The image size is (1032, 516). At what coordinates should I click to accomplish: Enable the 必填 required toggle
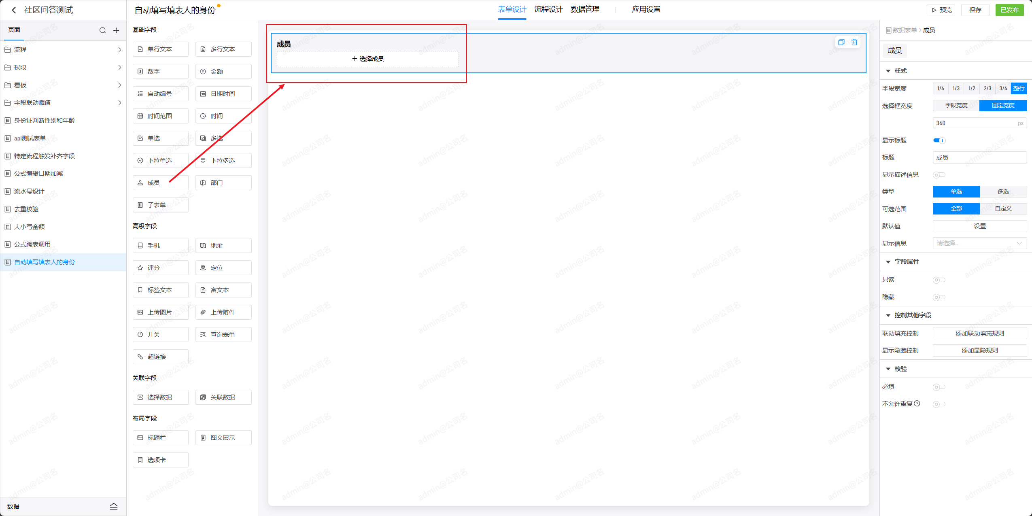(x=939, y=387)
